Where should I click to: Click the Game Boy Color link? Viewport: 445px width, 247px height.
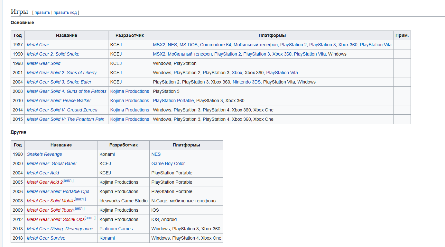168,163
